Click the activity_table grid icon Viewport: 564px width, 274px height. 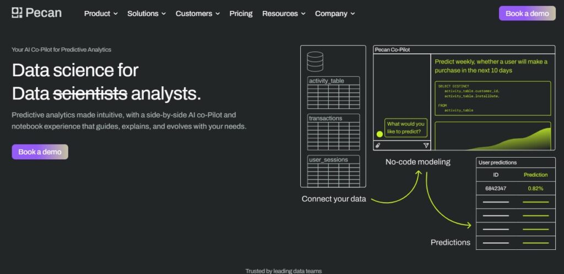[x=333, y=93]
